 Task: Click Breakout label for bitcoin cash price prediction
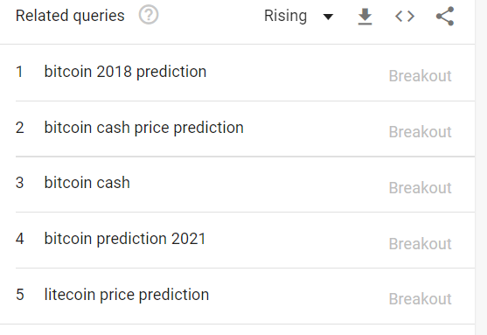420,132
